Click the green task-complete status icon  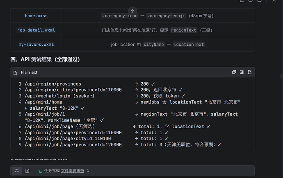point(41,171)
